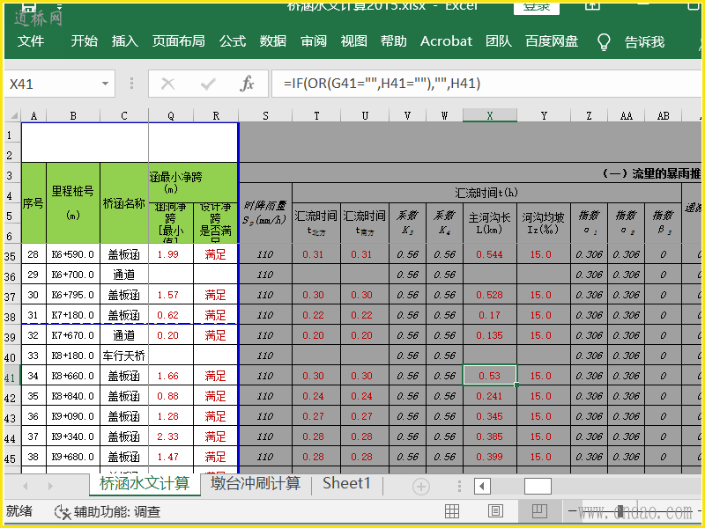Click the Insert Function fx icon
705x528 pixels.
(248, 84)
